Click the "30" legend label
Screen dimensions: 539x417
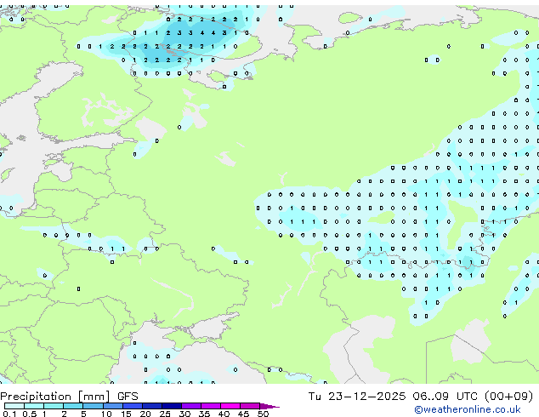184,414
